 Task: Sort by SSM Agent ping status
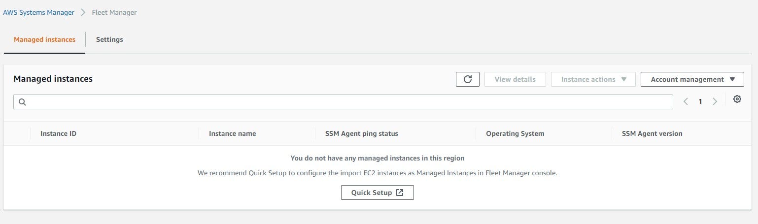tap(361, 133)
